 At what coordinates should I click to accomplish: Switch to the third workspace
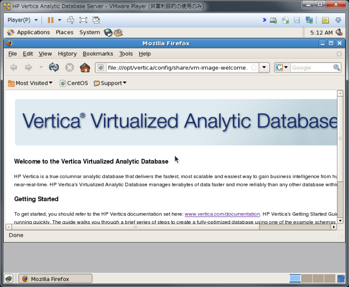tap(318, 279)
